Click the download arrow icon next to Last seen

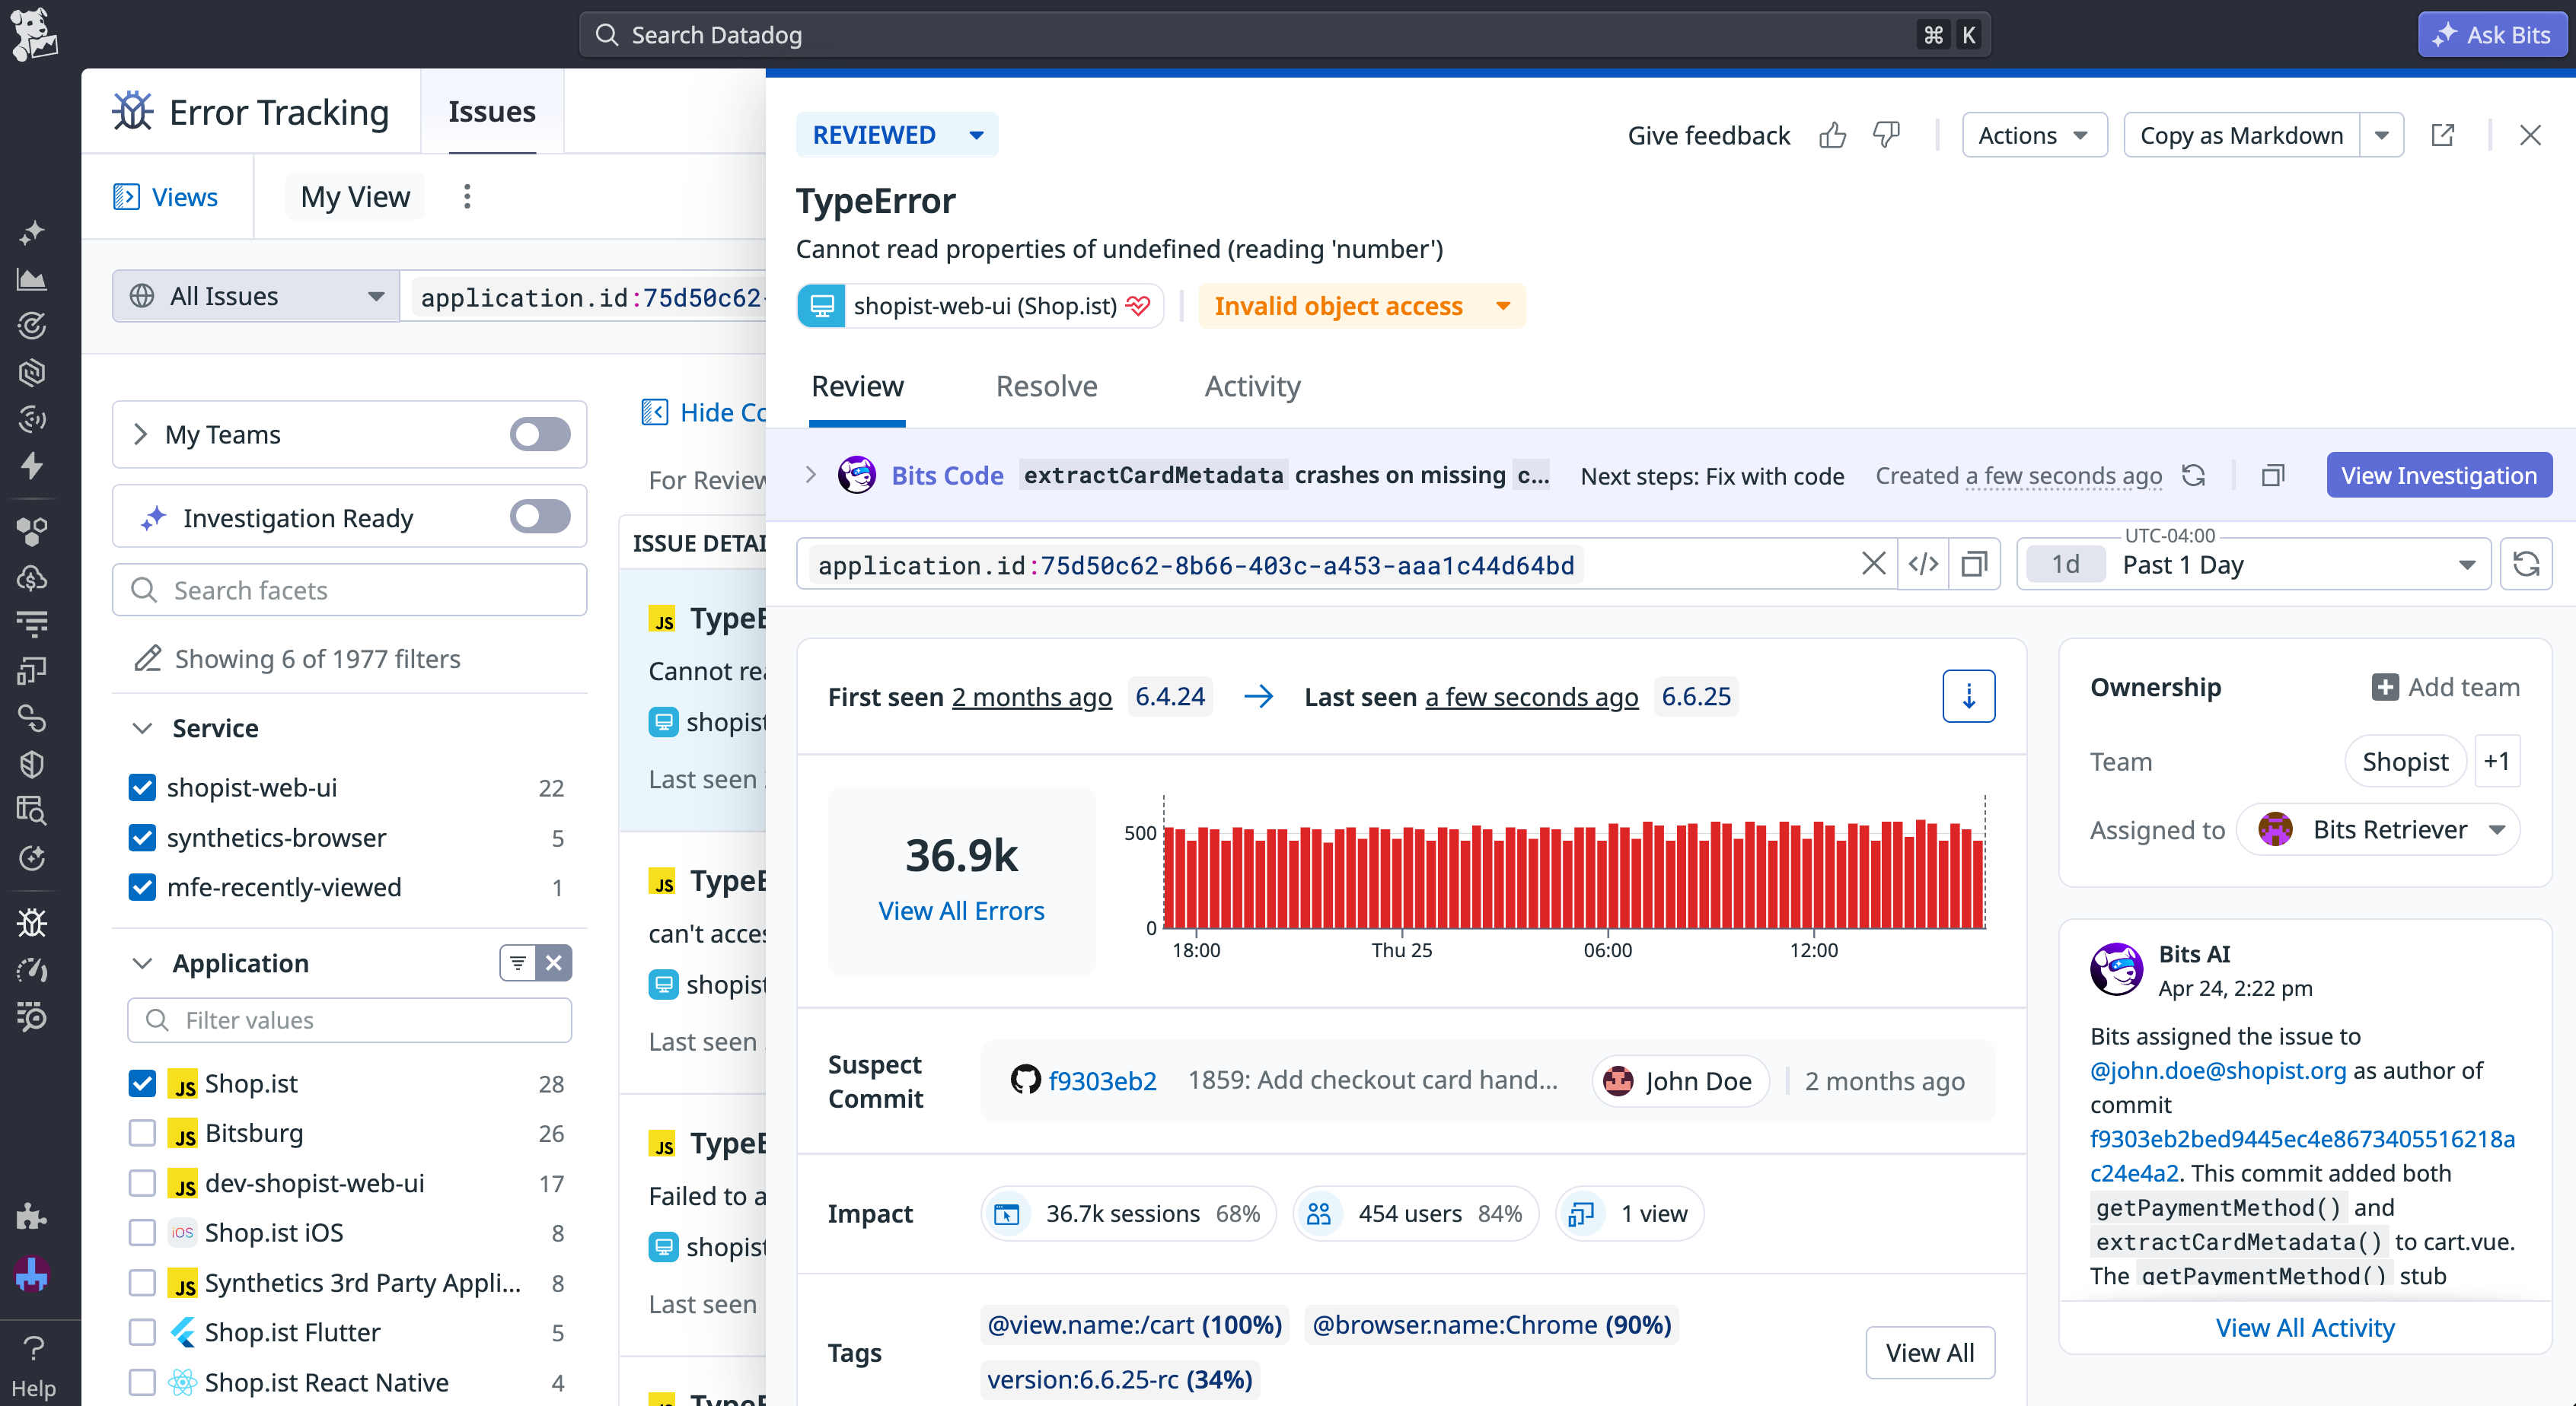[1968, 695]
